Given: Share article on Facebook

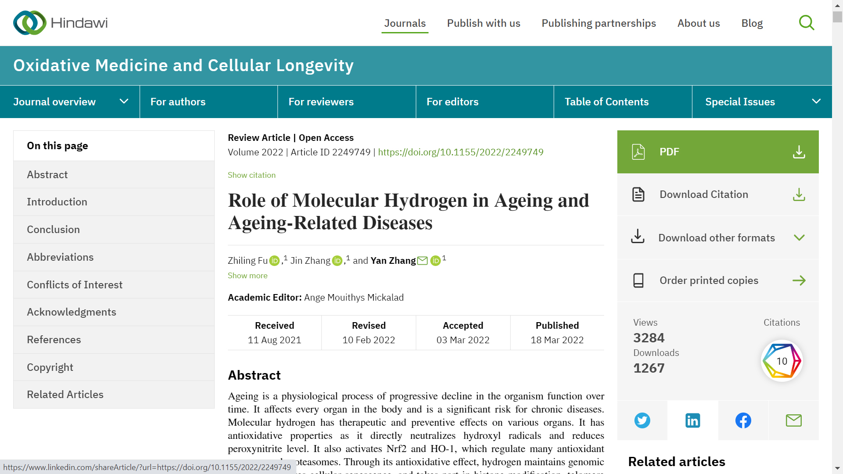Looking at the screenshot, I should click(743, 420).
